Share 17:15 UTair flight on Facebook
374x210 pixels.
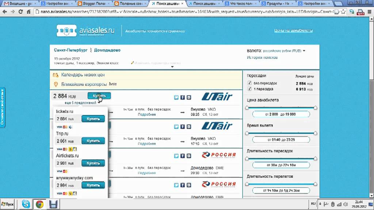[x=183, y=127]
